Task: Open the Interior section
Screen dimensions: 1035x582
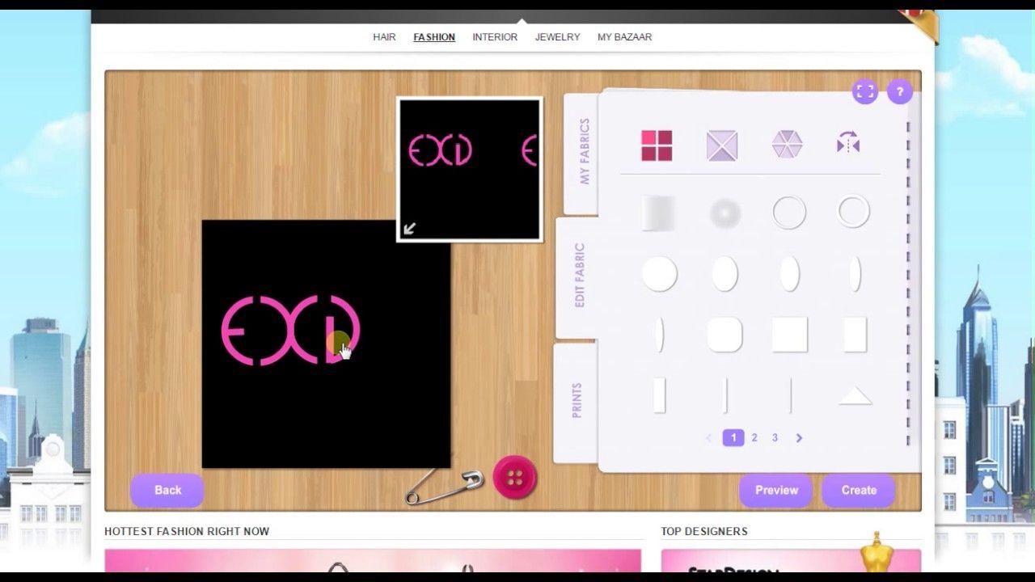Action: pyautogui.click(x=495, y=37)
